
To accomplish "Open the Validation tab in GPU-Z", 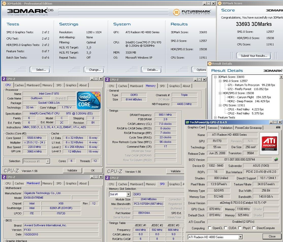I will tap(226, 128).
